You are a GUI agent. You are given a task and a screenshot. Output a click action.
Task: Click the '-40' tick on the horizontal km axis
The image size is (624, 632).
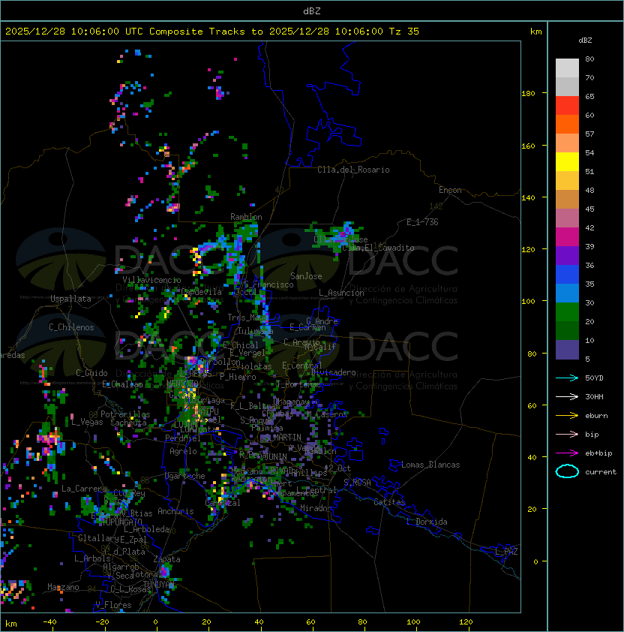click(49, 622)
